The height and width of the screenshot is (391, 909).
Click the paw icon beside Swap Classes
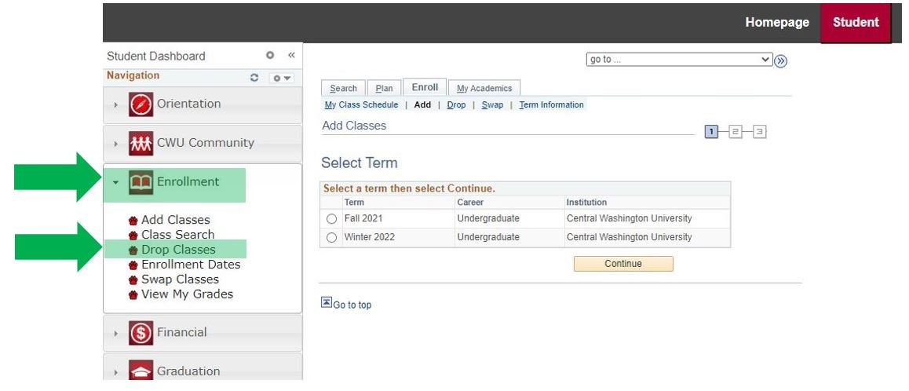click(x=133, y=280)
